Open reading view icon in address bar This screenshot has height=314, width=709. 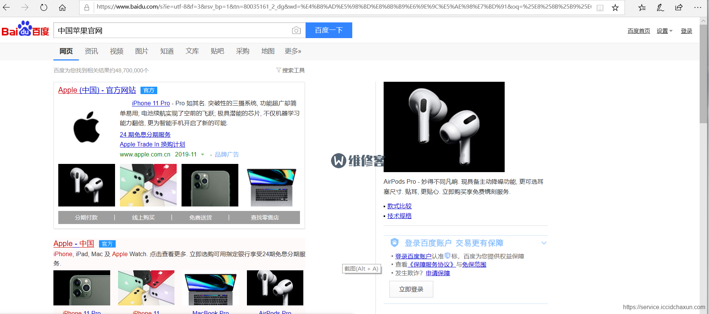pyautogui.click(x=600, y=7)
